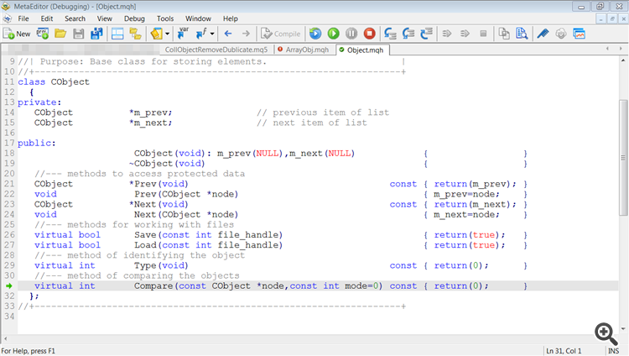629x356 pixels.
Task: Click the tab strip scroll left arrow
Action: click(x=608, y=49)
